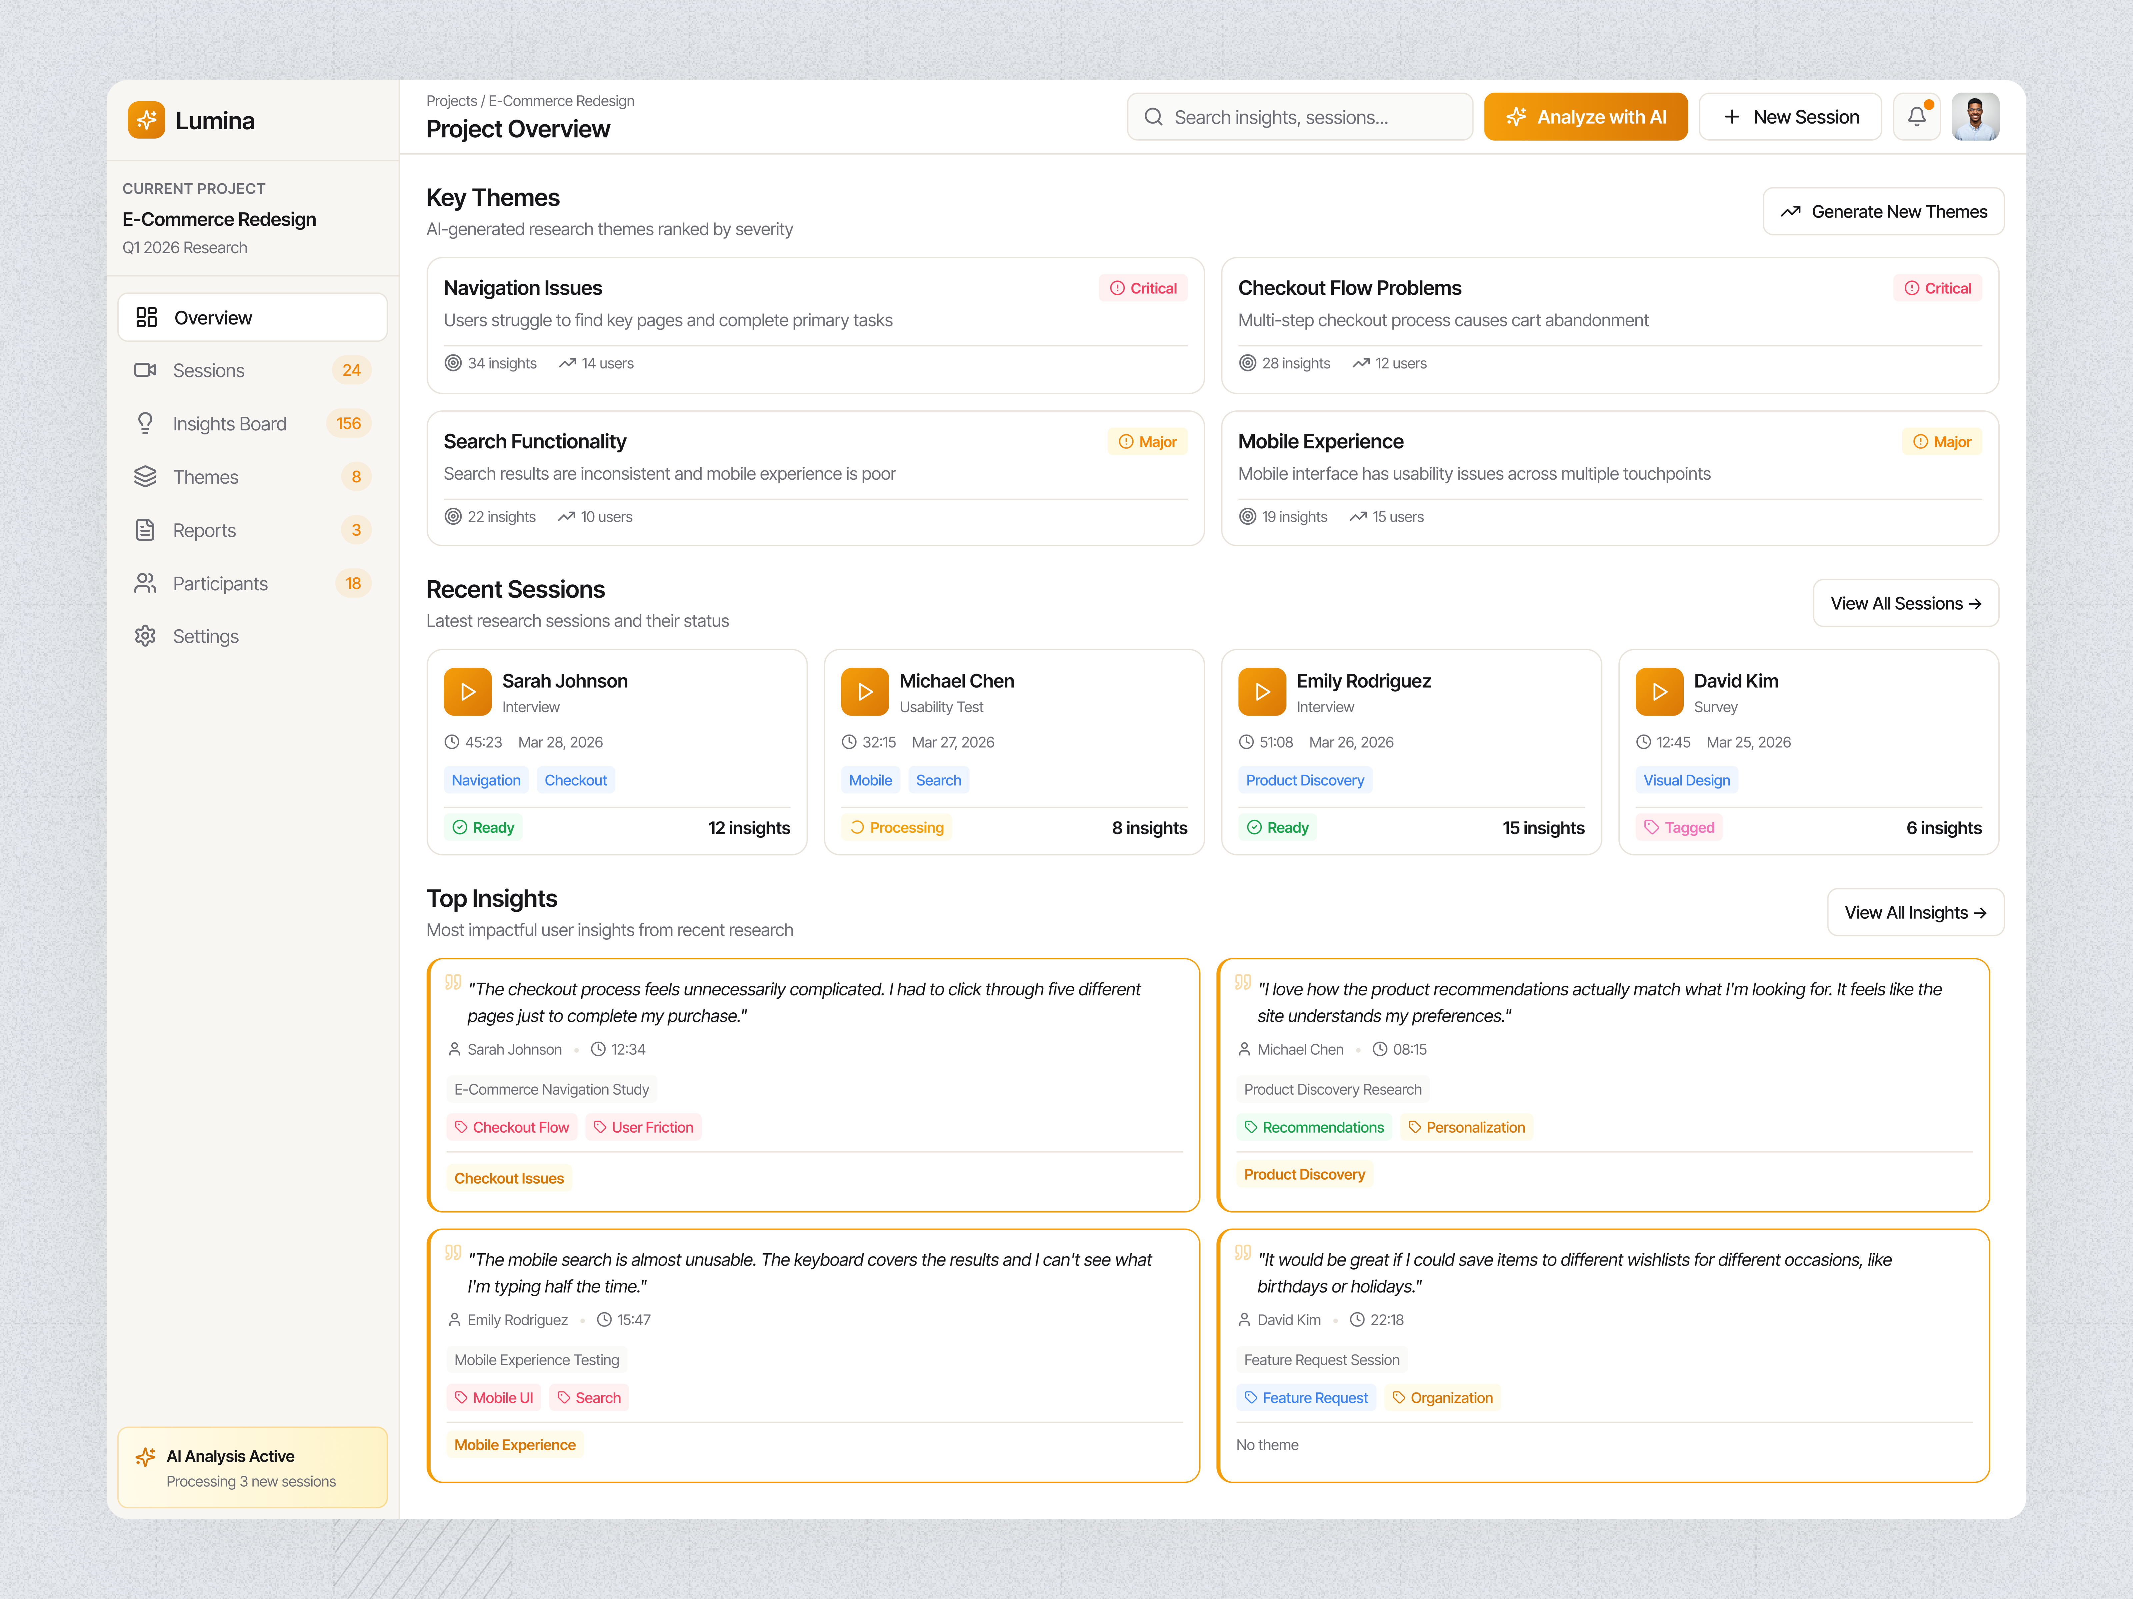Click the Critical badge on Navigation Issues
Viewport: 2133px width, 1599px height.
[1143, 288]
